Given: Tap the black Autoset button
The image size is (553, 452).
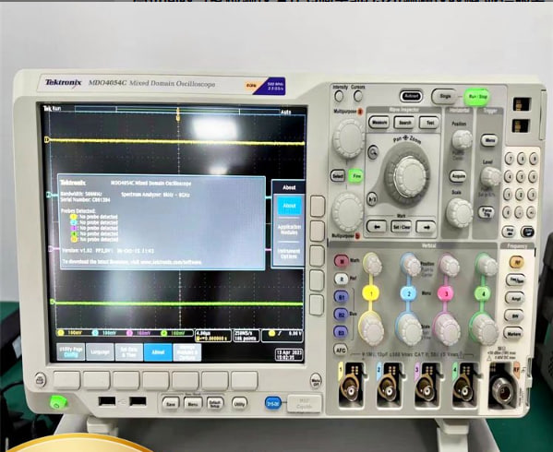Looking at the screenshot, I should (411, 96).
